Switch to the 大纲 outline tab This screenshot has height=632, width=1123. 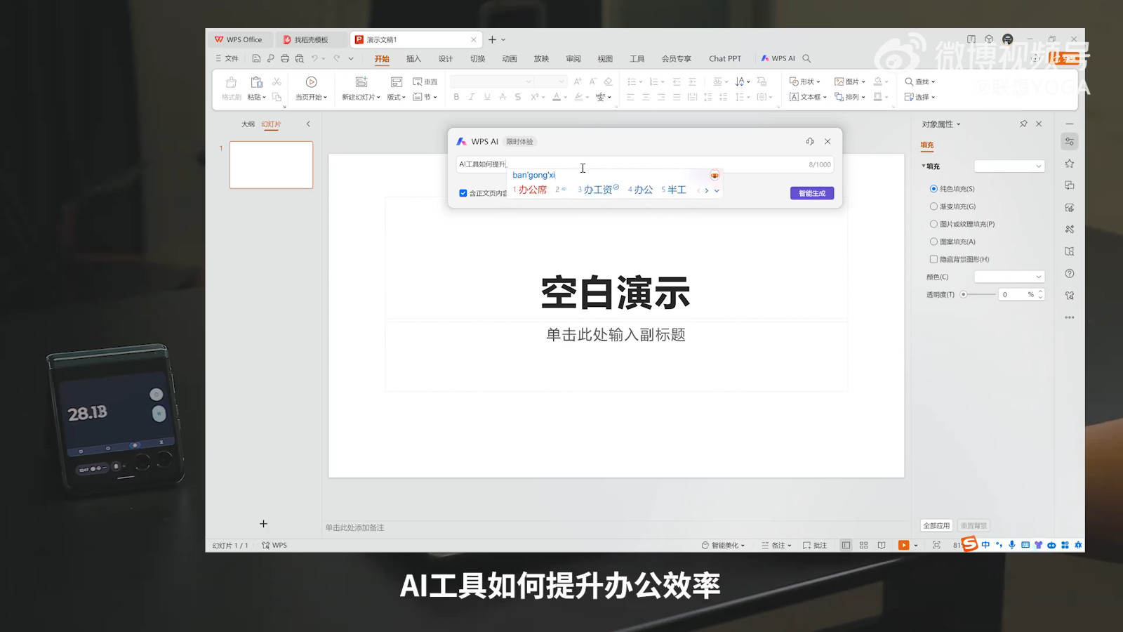[x=248, y=124]
